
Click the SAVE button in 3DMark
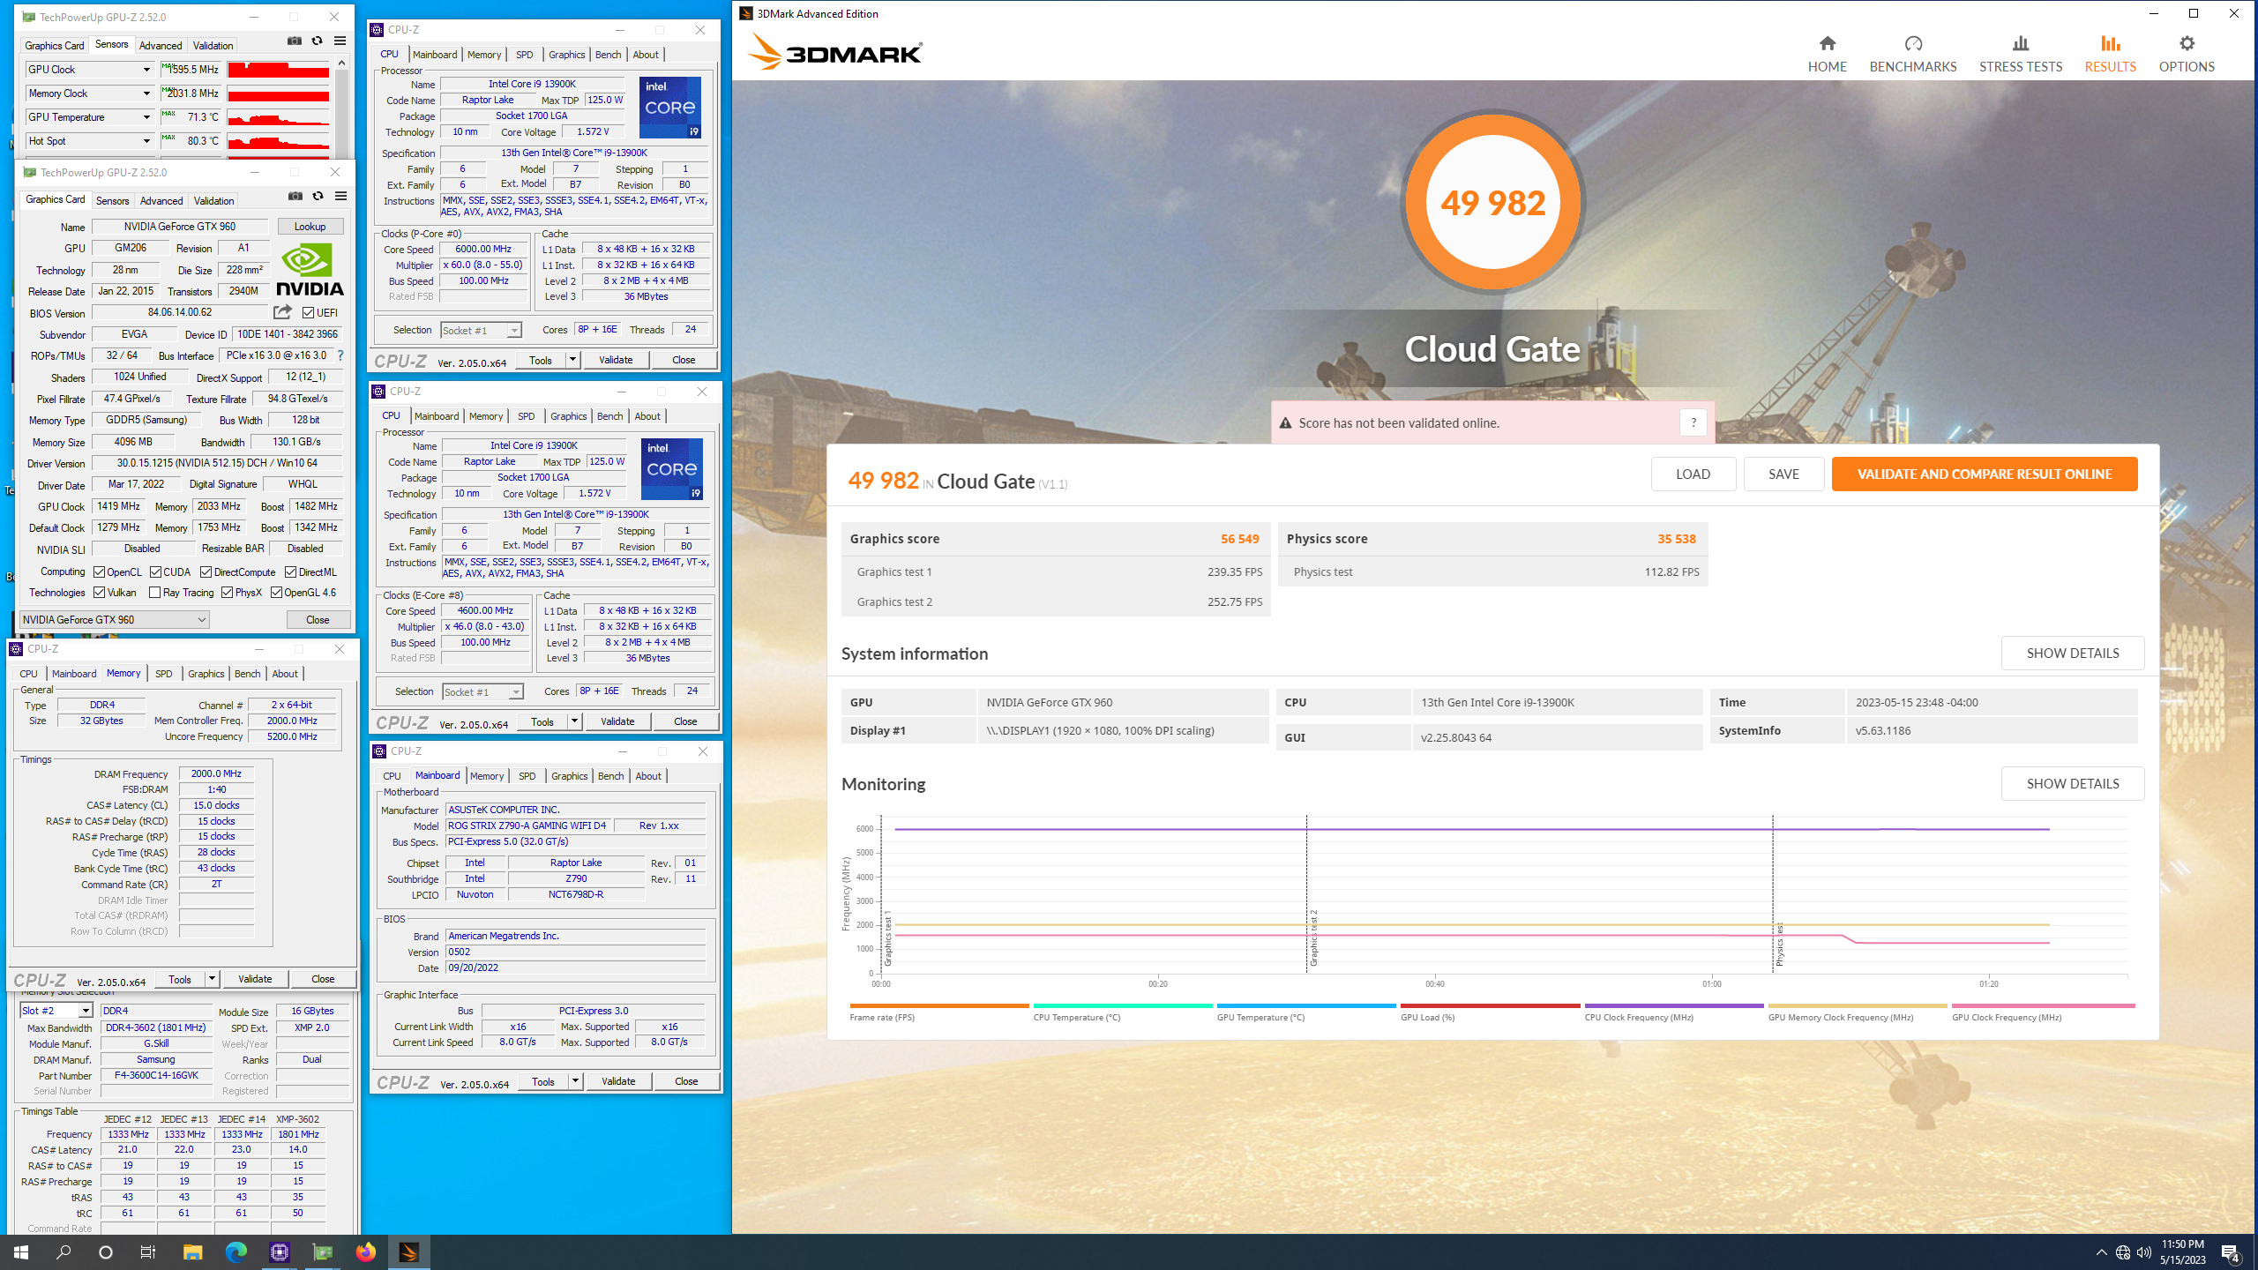click(1783, 474)
